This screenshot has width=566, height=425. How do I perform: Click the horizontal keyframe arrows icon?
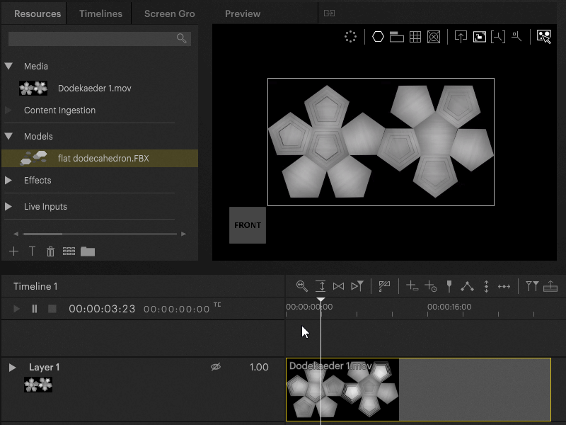tap(504, 287)
